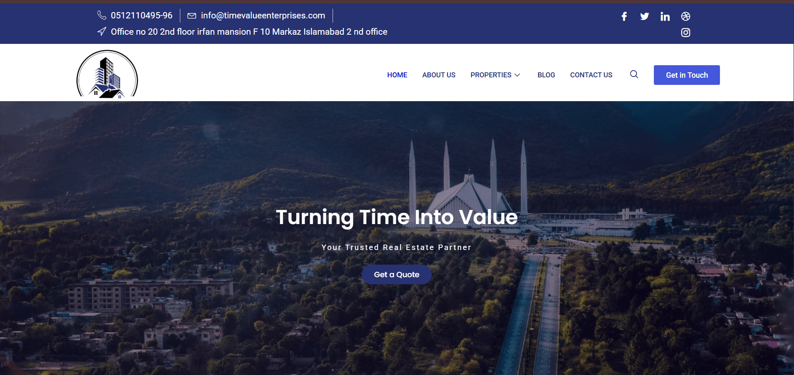Open the Dribbble social icon
The image size is (794, 375).
click(x=685, y=16)
